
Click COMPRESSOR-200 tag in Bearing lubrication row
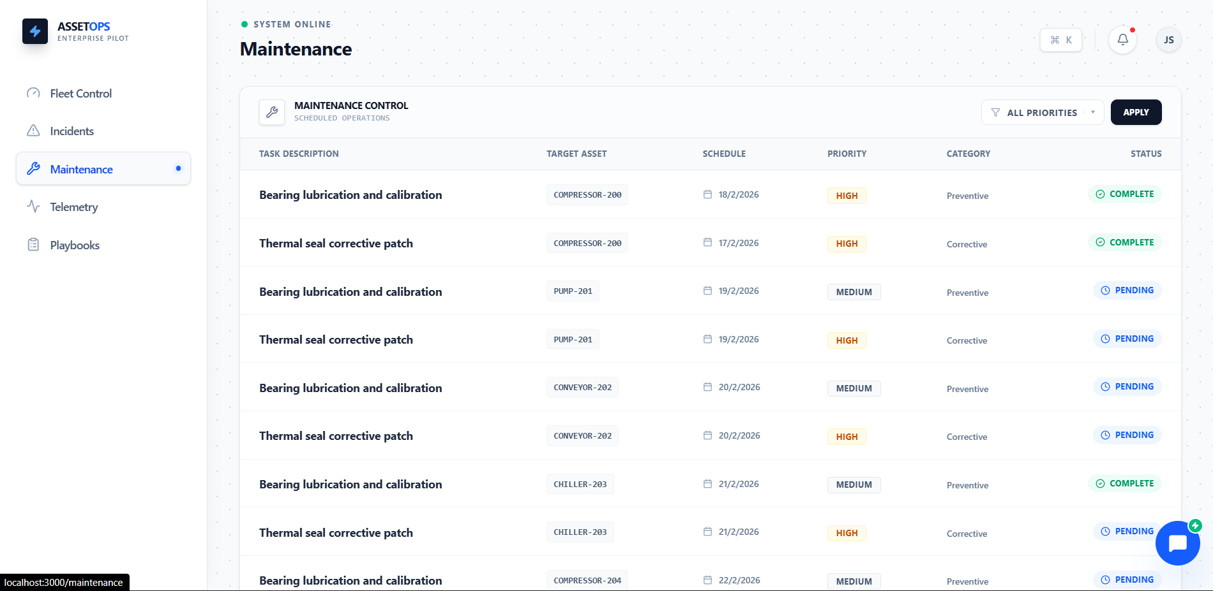click(587, 195)
